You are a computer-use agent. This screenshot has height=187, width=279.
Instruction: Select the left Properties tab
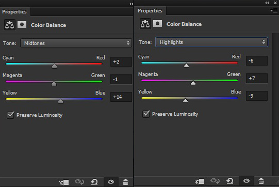point(14,12)
